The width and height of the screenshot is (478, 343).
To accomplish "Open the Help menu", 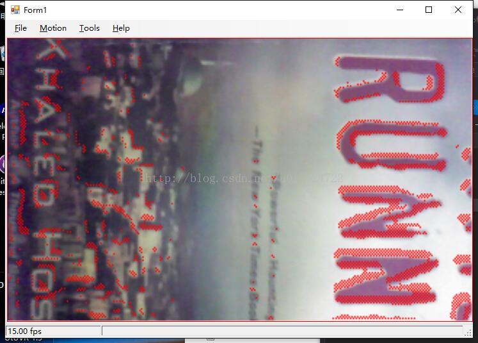I will 121,28.
